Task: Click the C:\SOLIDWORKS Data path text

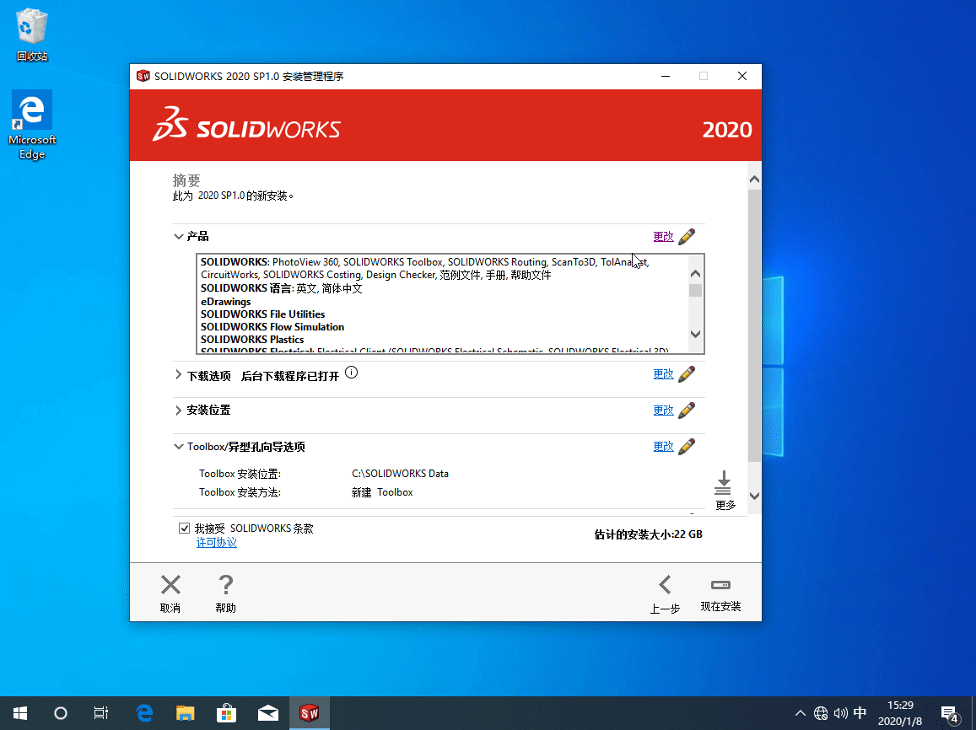Action: (400, 474)
